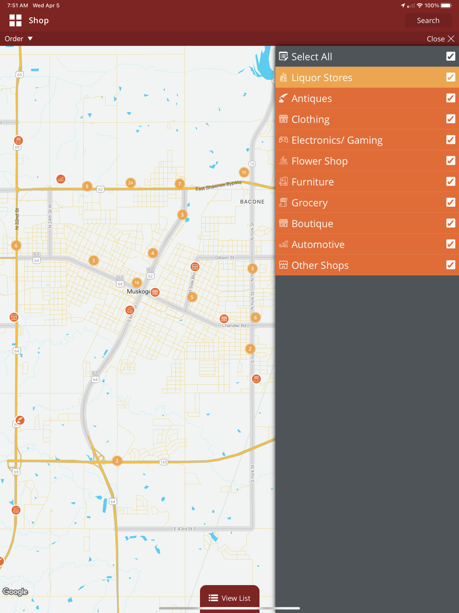Viewport: 459px width, 613px height.
Task: Uncheck the Furniture checkbox
Action: point(451,182)
